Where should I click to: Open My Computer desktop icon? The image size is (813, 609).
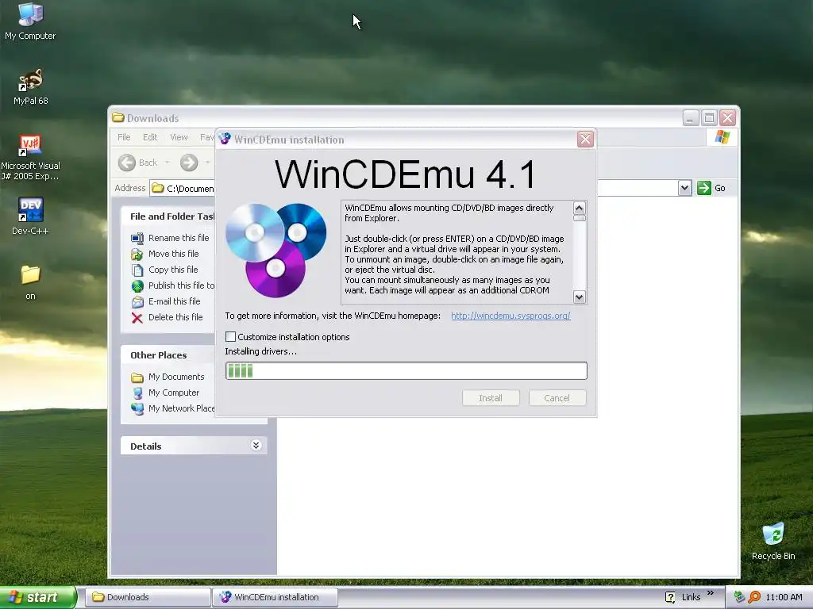coord(30,21)
